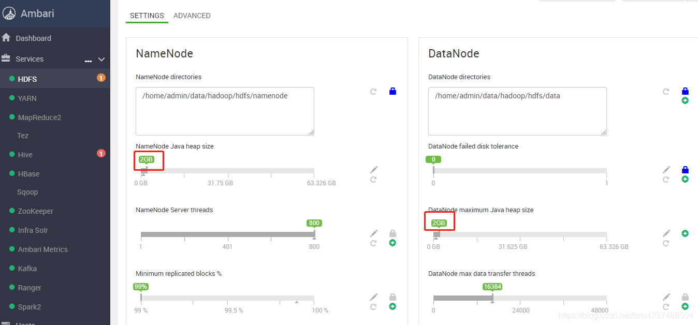Override DataNode failed disk tolerance plus icon

(685, 179)
